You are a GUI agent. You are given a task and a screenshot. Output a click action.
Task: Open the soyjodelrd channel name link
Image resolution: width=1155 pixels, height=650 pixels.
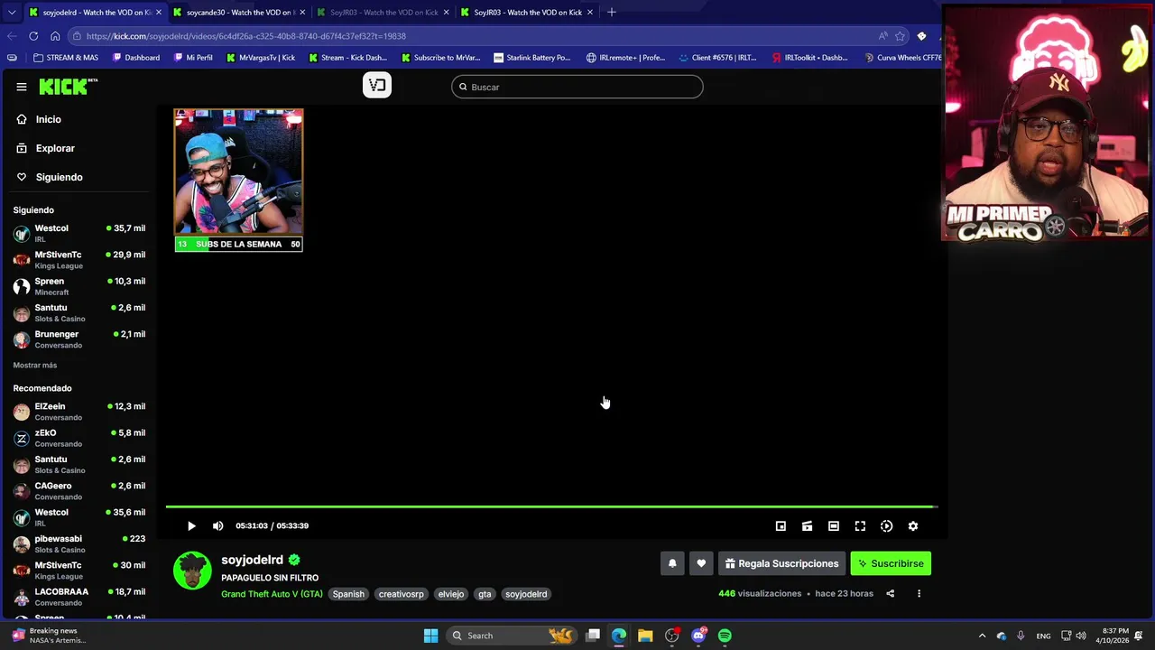point(252,560)
